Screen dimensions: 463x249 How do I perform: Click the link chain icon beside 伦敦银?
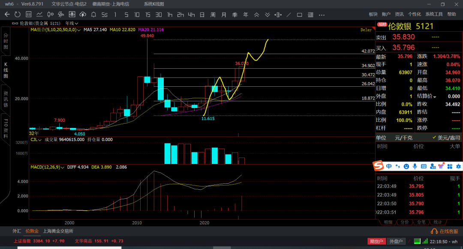[15, 23]
